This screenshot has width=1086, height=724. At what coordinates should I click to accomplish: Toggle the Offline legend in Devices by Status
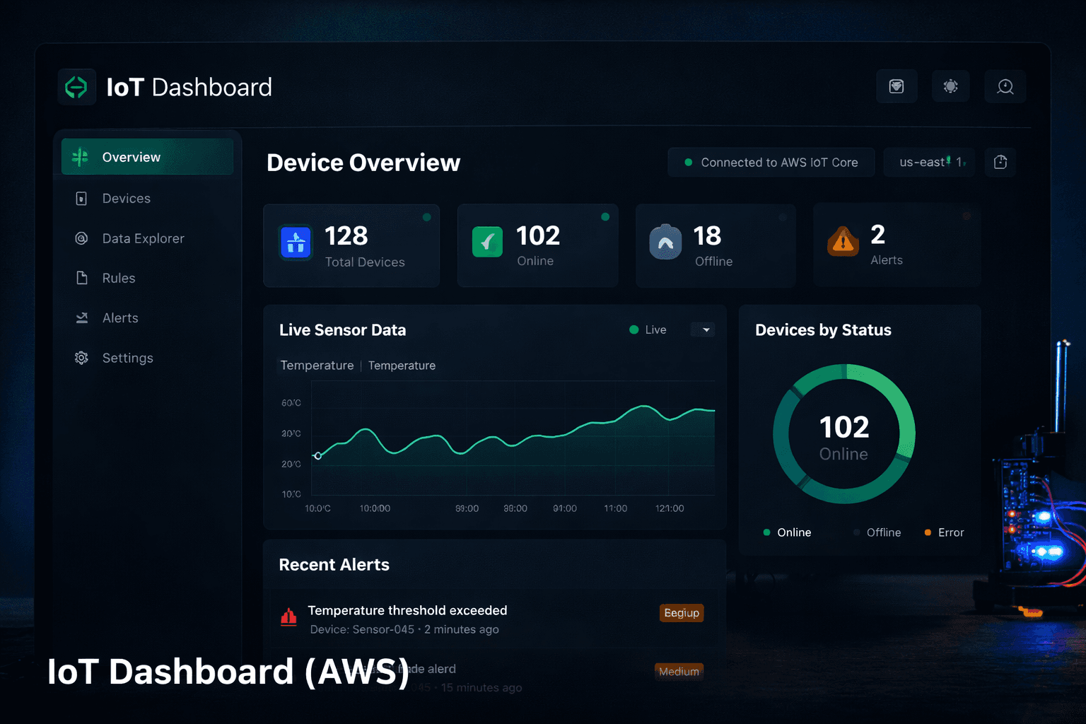pyautogui.click(x=877, y=532)
